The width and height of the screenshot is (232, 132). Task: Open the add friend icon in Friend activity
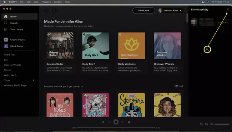coord(228,10)
